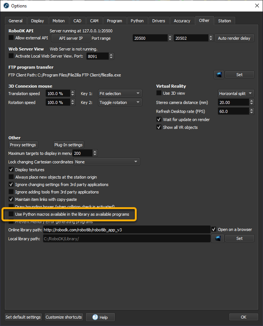The width and height of the screenshot is (263, 326).
Task: Enable Allow external API checkbox
Action: pos(11,38)
